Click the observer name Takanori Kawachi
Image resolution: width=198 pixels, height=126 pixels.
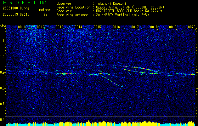point(111,3)
